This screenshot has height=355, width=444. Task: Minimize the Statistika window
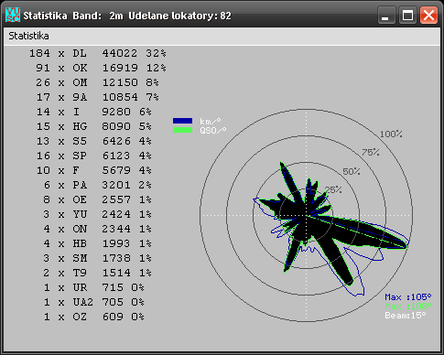point(386,16)
